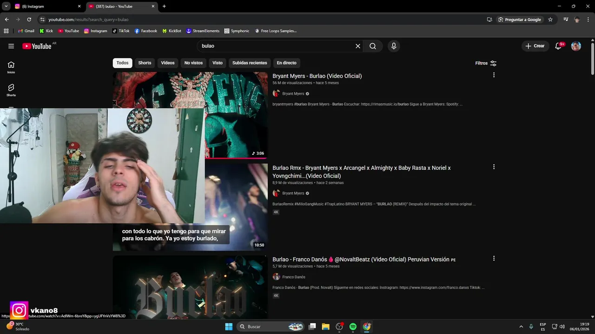Click the Crear button
Viewport: 595px width, 334px height.
(x=535, y=46)
